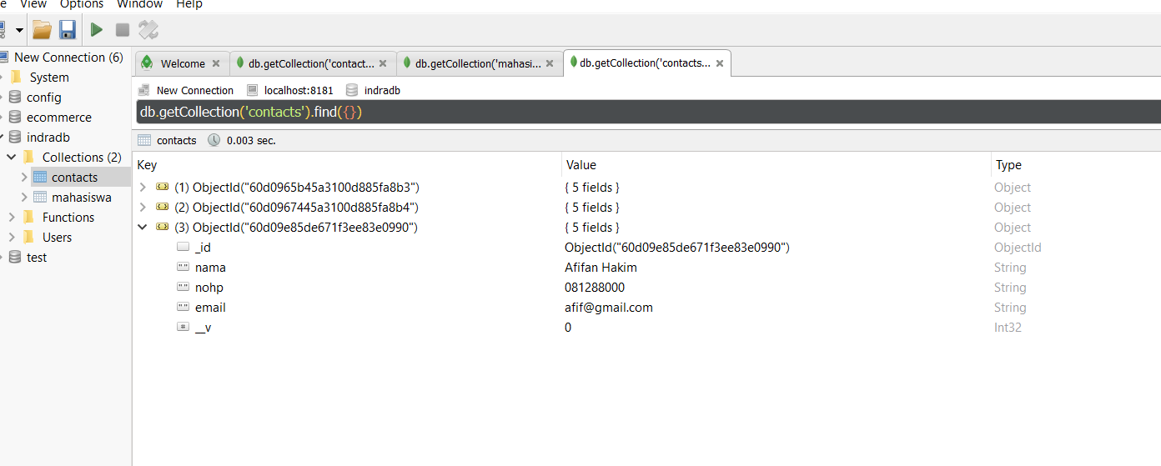
Task: Expand the Functions folder node
Action: coord(12,218)
